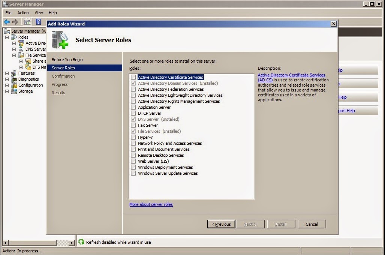The height and width of the screenshot is (255, 385).
Task: Expand the DFS Management node
Action: pos(21,67)
